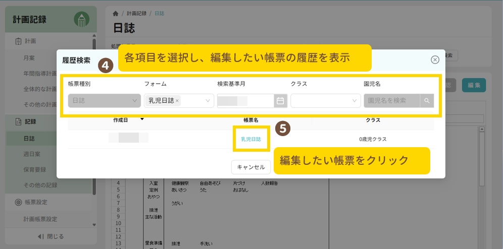This screenshot has width=503, height=249.
Task: Collapse the sidebar with 閉じる
Action: click(51, 236)
